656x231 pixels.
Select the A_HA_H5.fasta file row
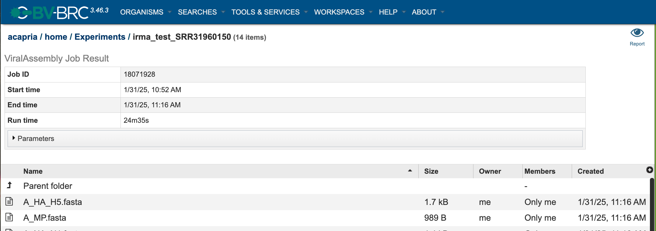325,202
